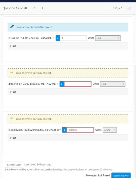
Task: Expand Hint under part (e)
Action: tap(68, 138)
